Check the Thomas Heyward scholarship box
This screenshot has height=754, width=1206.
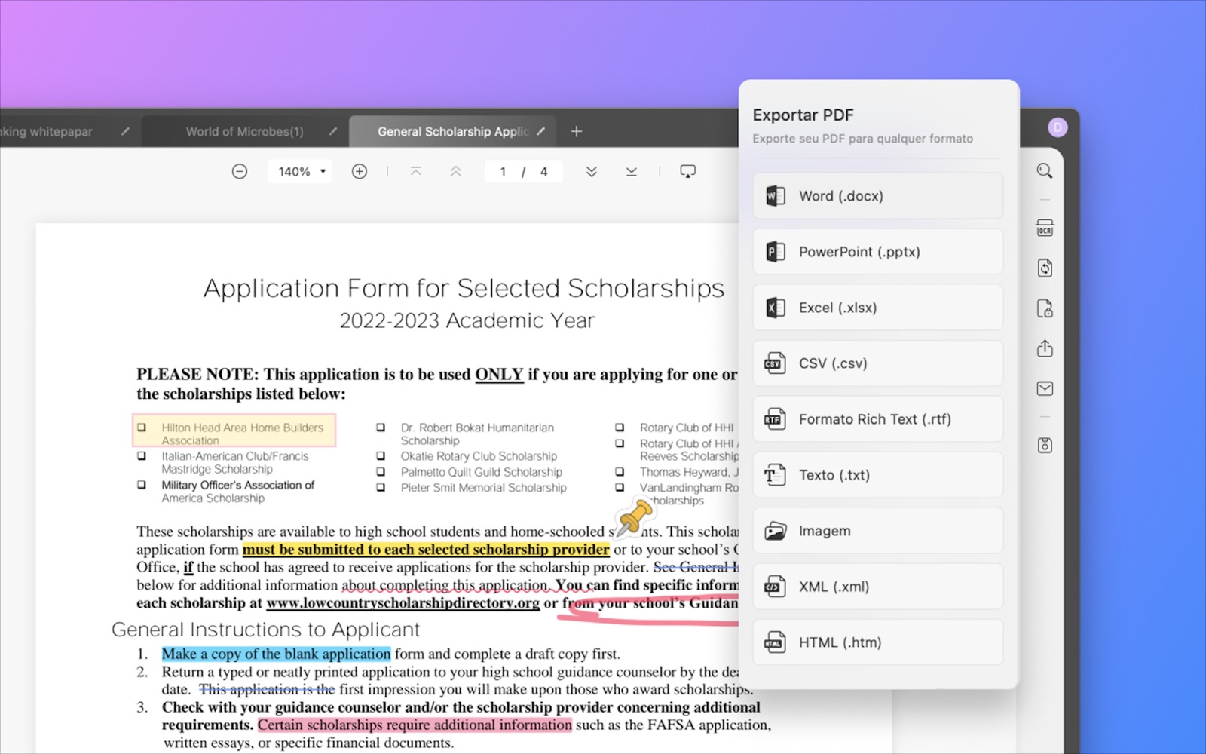[x=620, y=472]
